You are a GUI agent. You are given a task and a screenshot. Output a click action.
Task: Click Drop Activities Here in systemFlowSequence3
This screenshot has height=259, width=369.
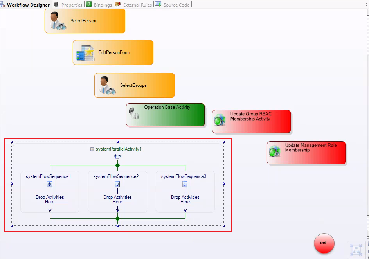185,200
